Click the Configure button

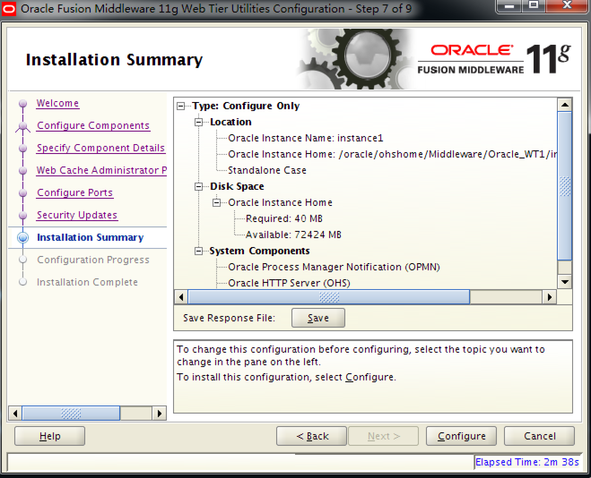pyautogui.click(x=461, y=436)
